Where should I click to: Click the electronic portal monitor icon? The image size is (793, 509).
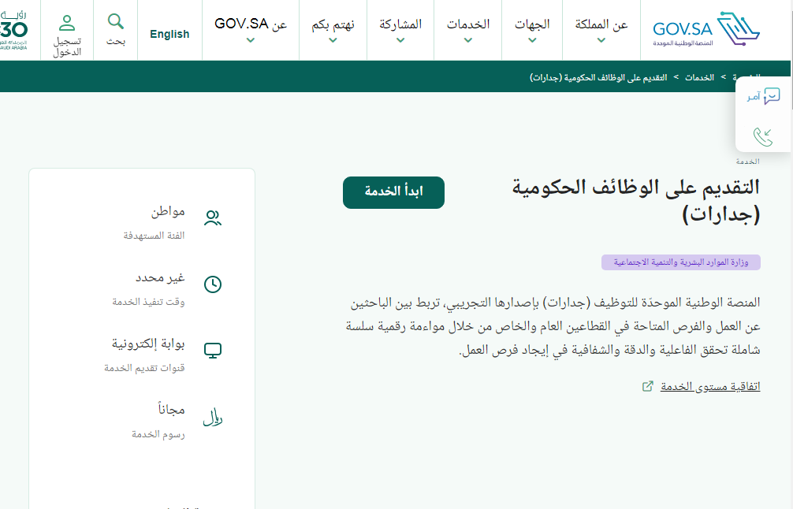point(213,351)
